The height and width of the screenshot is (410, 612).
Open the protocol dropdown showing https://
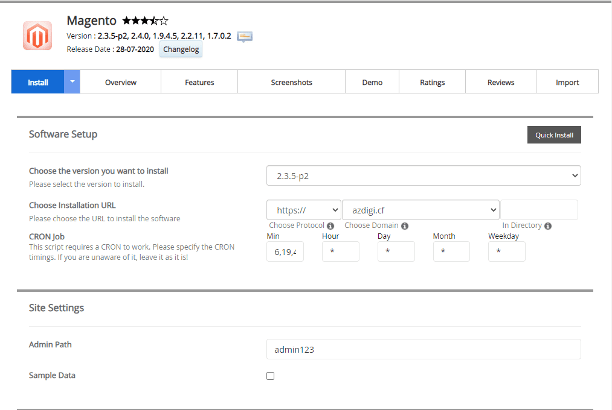pyautogui.click(x=303, y=209)
